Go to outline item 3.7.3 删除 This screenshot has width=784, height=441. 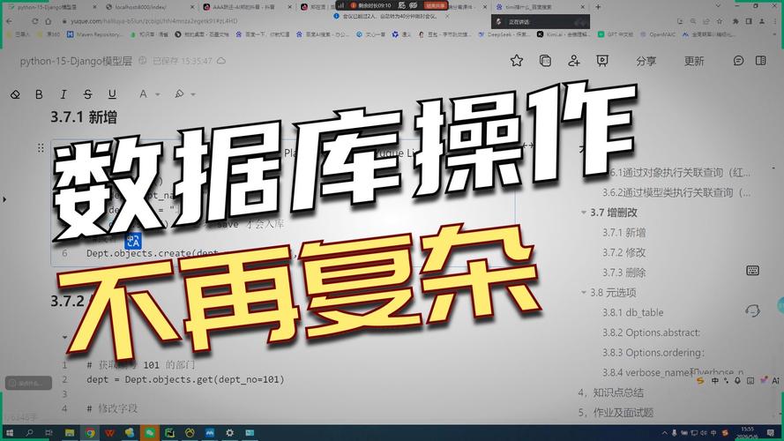(x=623, y=273)
